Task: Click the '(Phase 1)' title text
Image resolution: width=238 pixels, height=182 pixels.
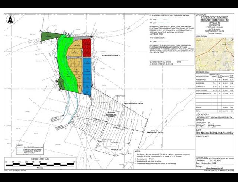Action: [215, 23]
